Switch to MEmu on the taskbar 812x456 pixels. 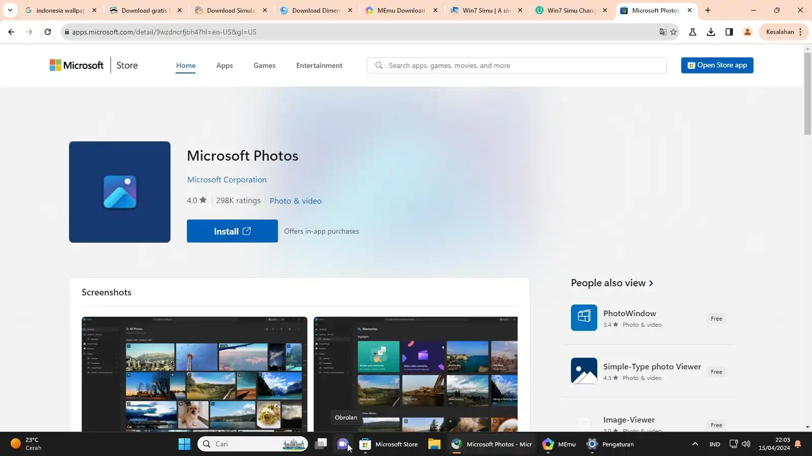(x=559, y=444)
